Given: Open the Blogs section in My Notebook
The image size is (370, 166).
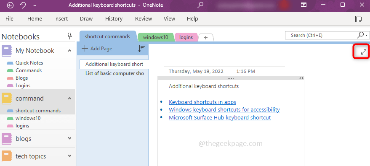Looking at the screenshot, I should click(x=22, y=78).
